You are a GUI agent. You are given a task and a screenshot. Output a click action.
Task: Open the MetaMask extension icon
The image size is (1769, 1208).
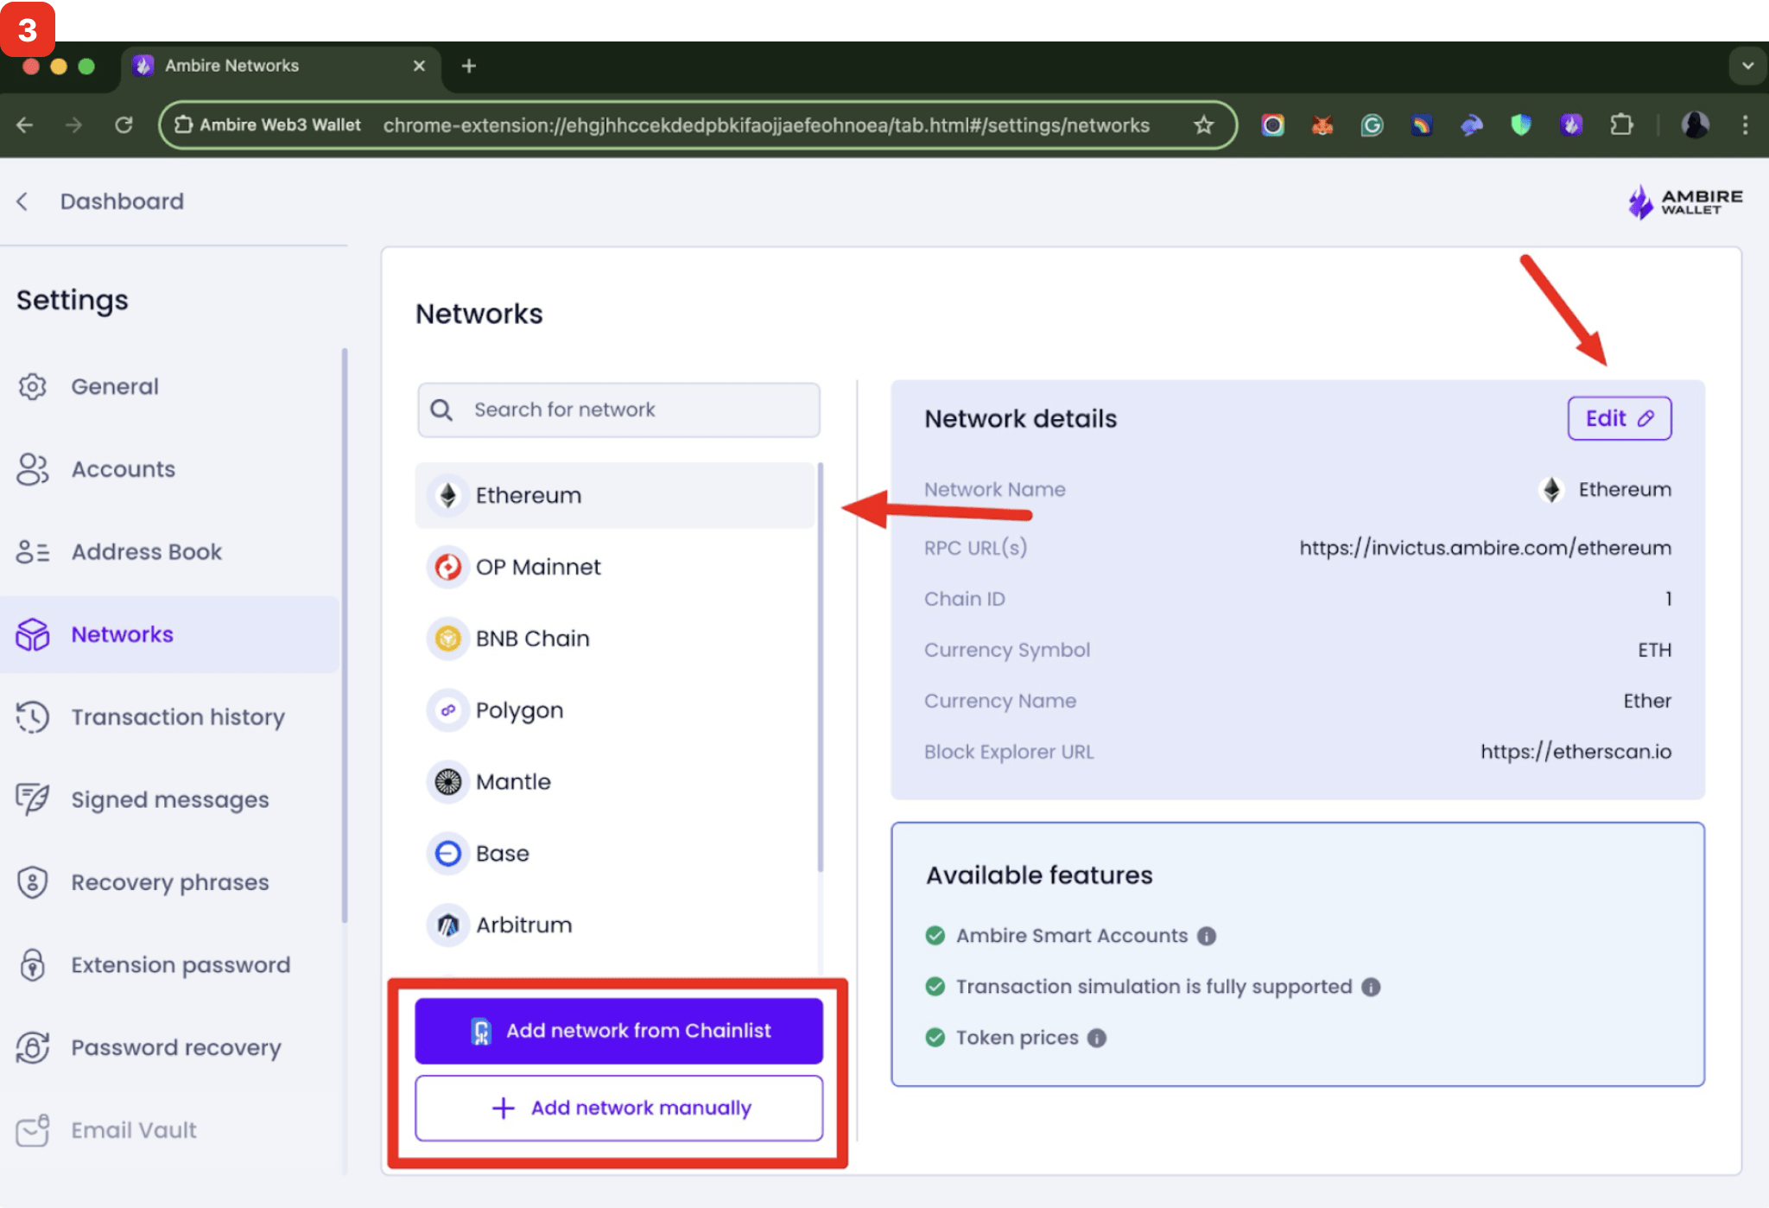click(x=1322, y=124)
